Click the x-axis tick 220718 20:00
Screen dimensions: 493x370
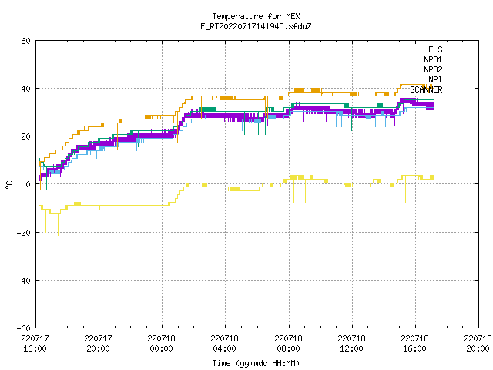[x=478, y=344]
